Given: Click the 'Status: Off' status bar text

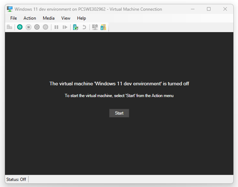Looking at the screenshot, I should click(16, 180).
